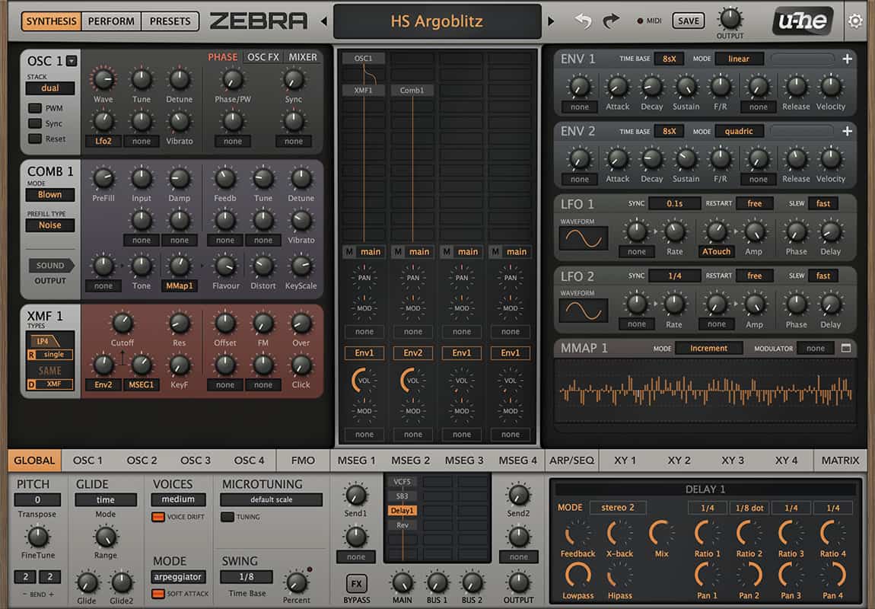The image size is (875, 609).
Task: Open the settings gear icon
Action: [x=855, y=21]
